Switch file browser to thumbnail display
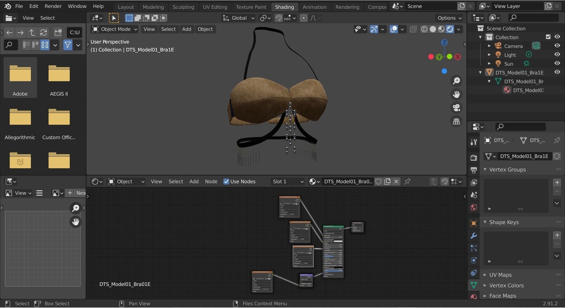 (x=45, y=45)
